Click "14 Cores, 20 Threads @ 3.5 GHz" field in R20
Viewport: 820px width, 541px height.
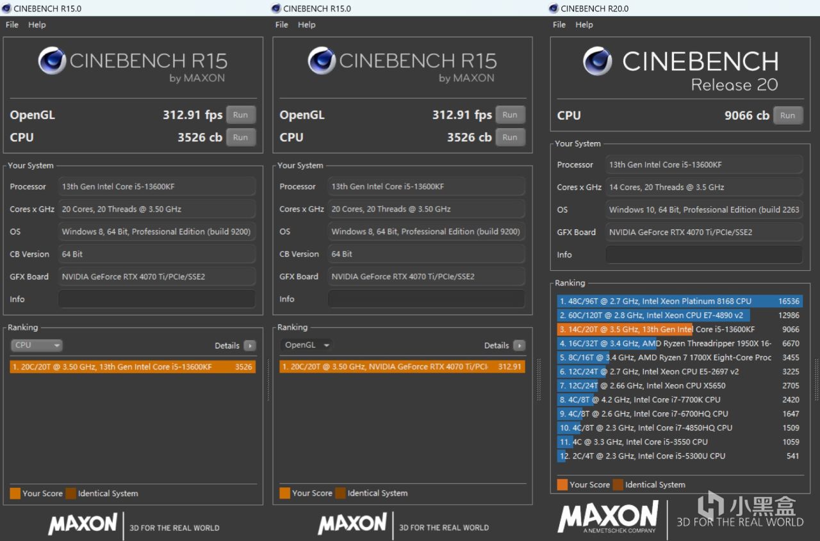pos(704,187)
